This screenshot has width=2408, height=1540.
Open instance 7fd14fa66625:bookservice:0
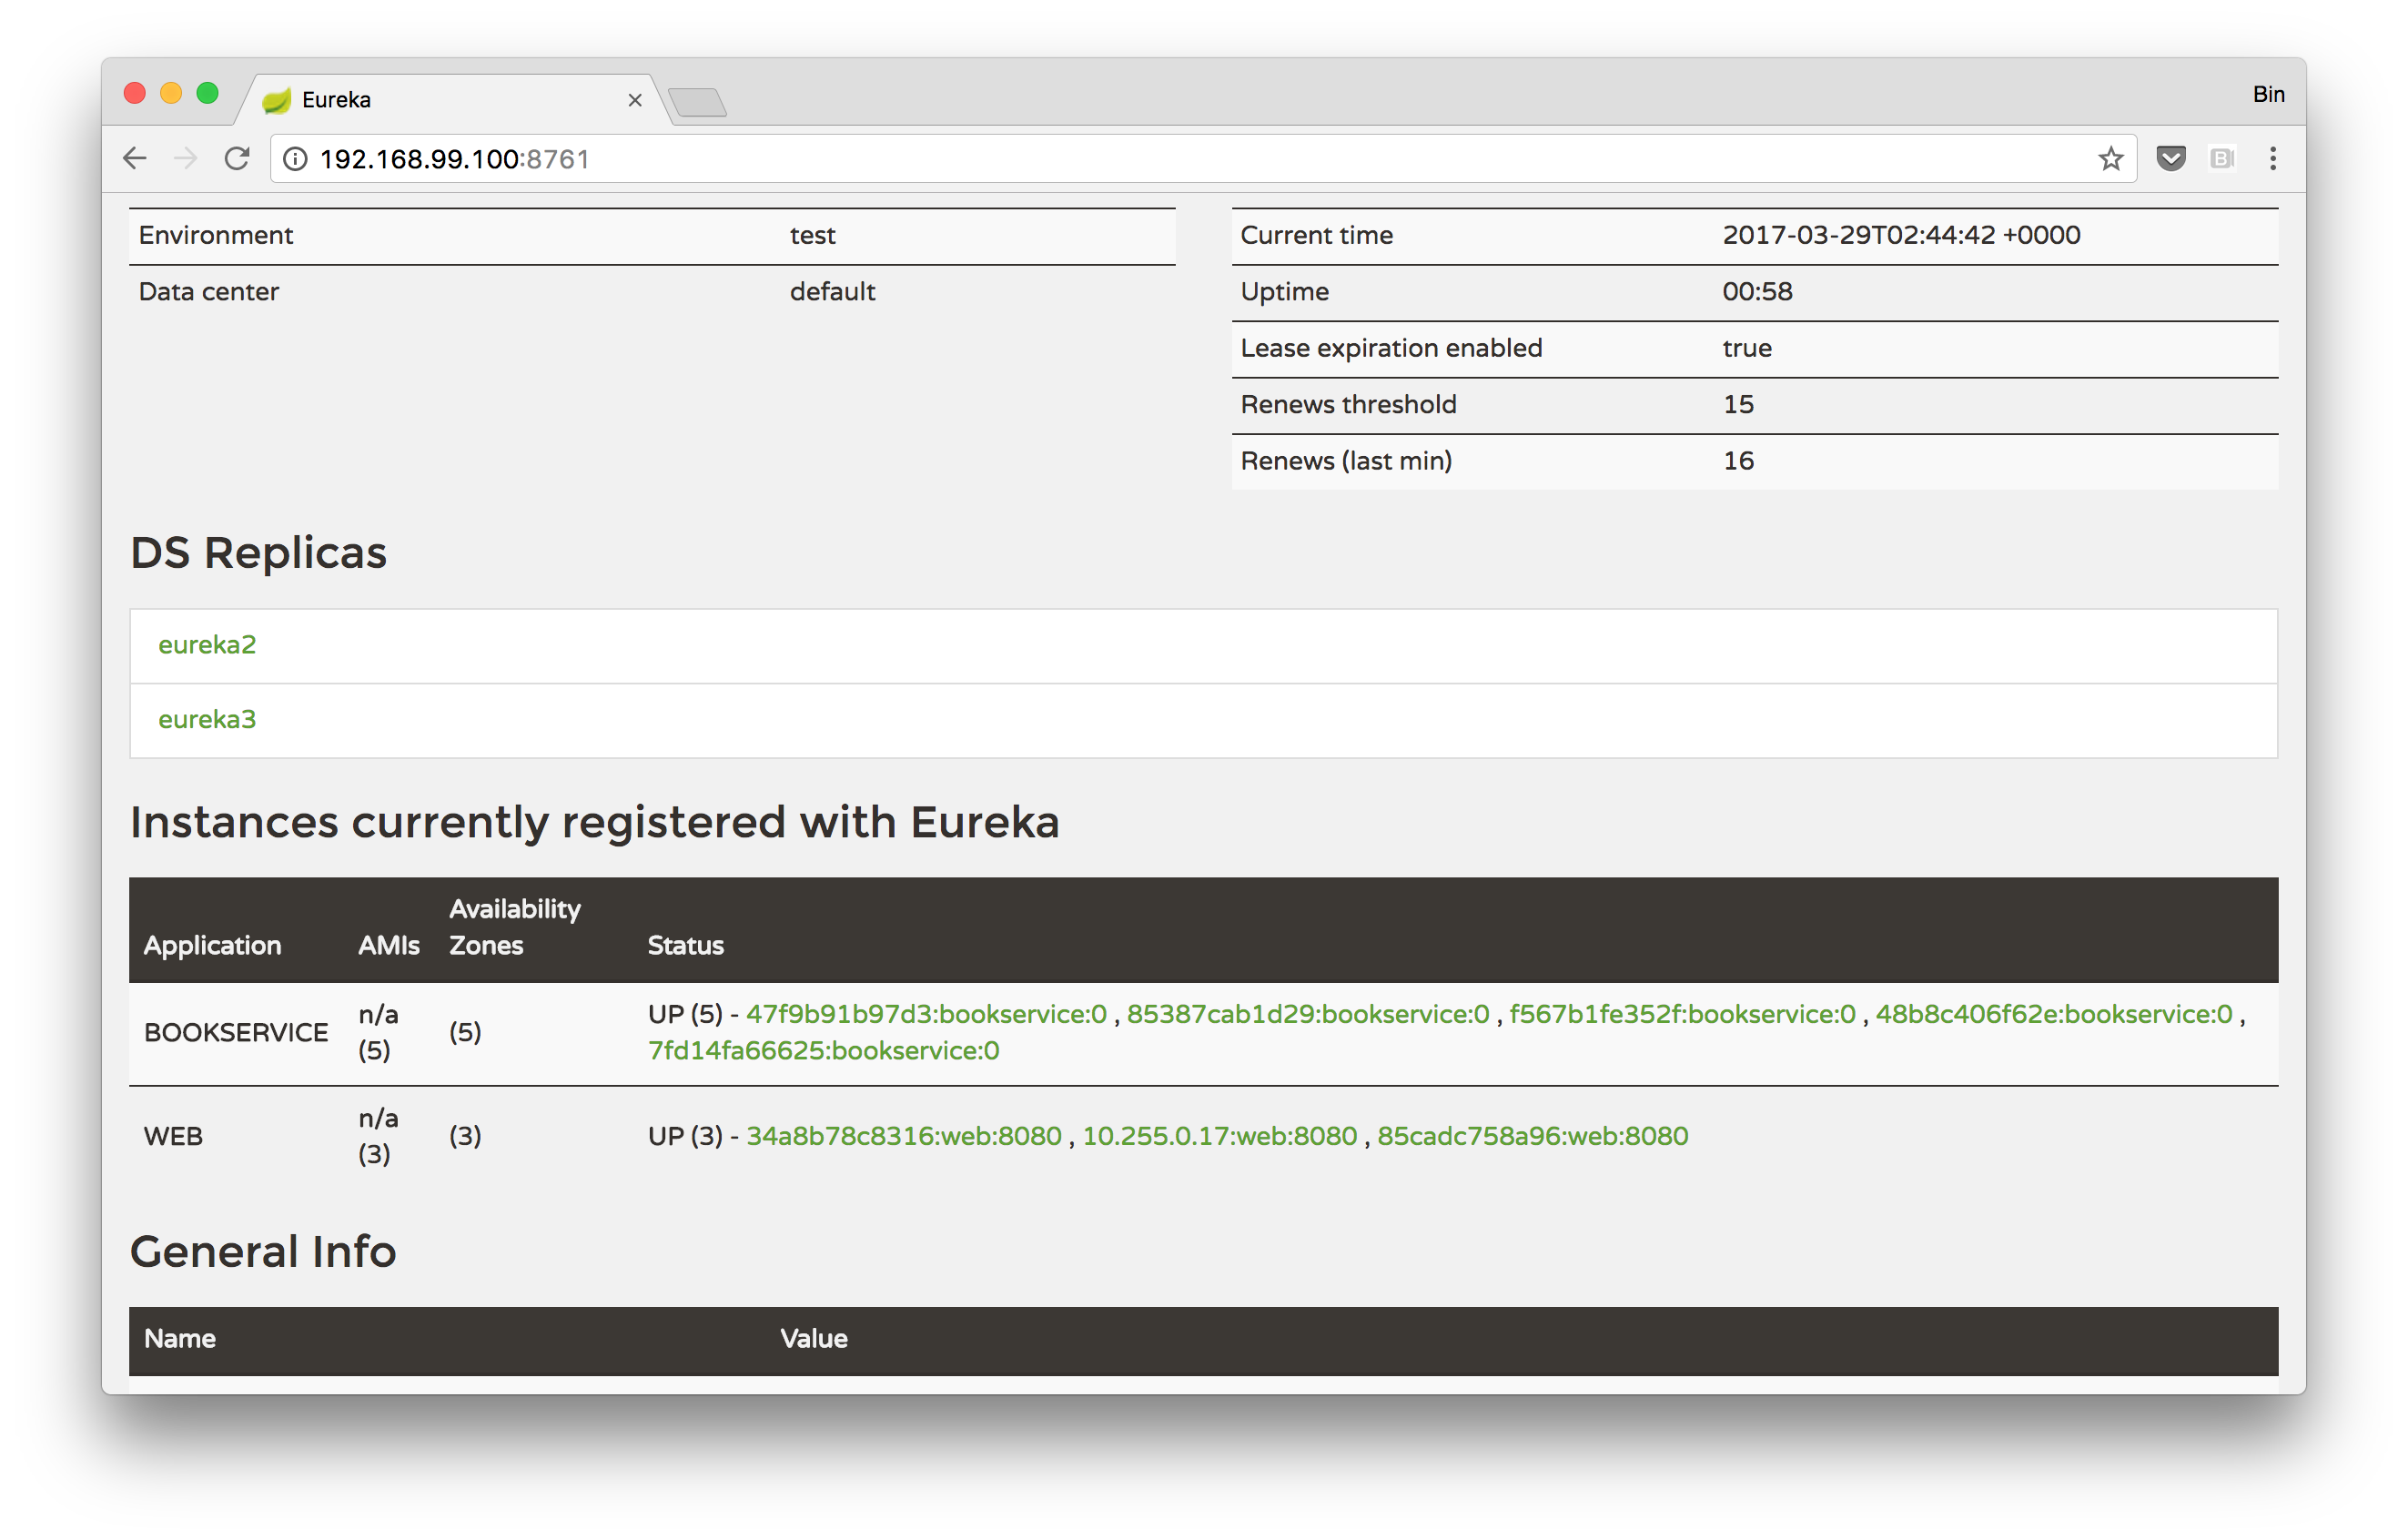(823, 1051)
